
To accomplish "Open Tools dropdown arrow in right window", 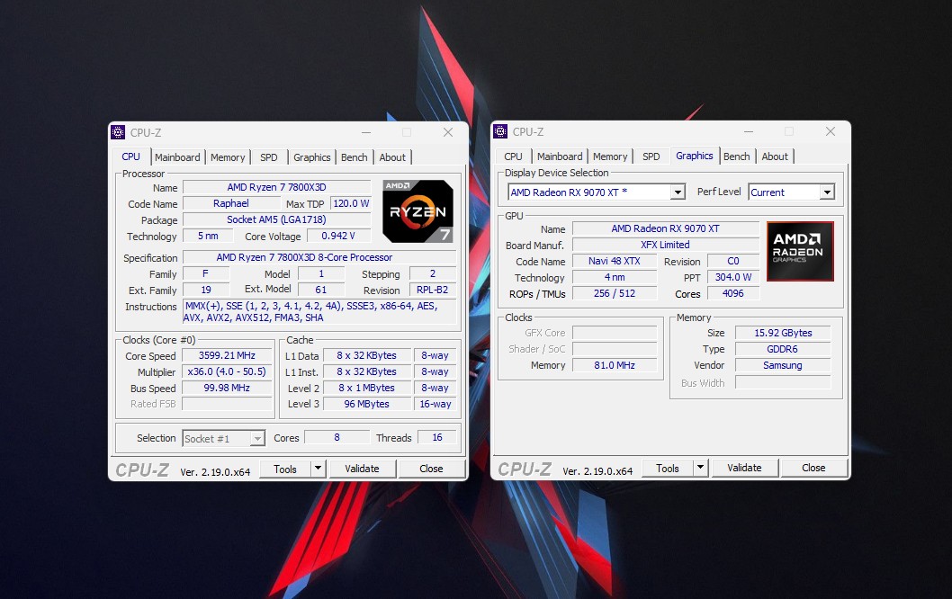I will [701, 468].
